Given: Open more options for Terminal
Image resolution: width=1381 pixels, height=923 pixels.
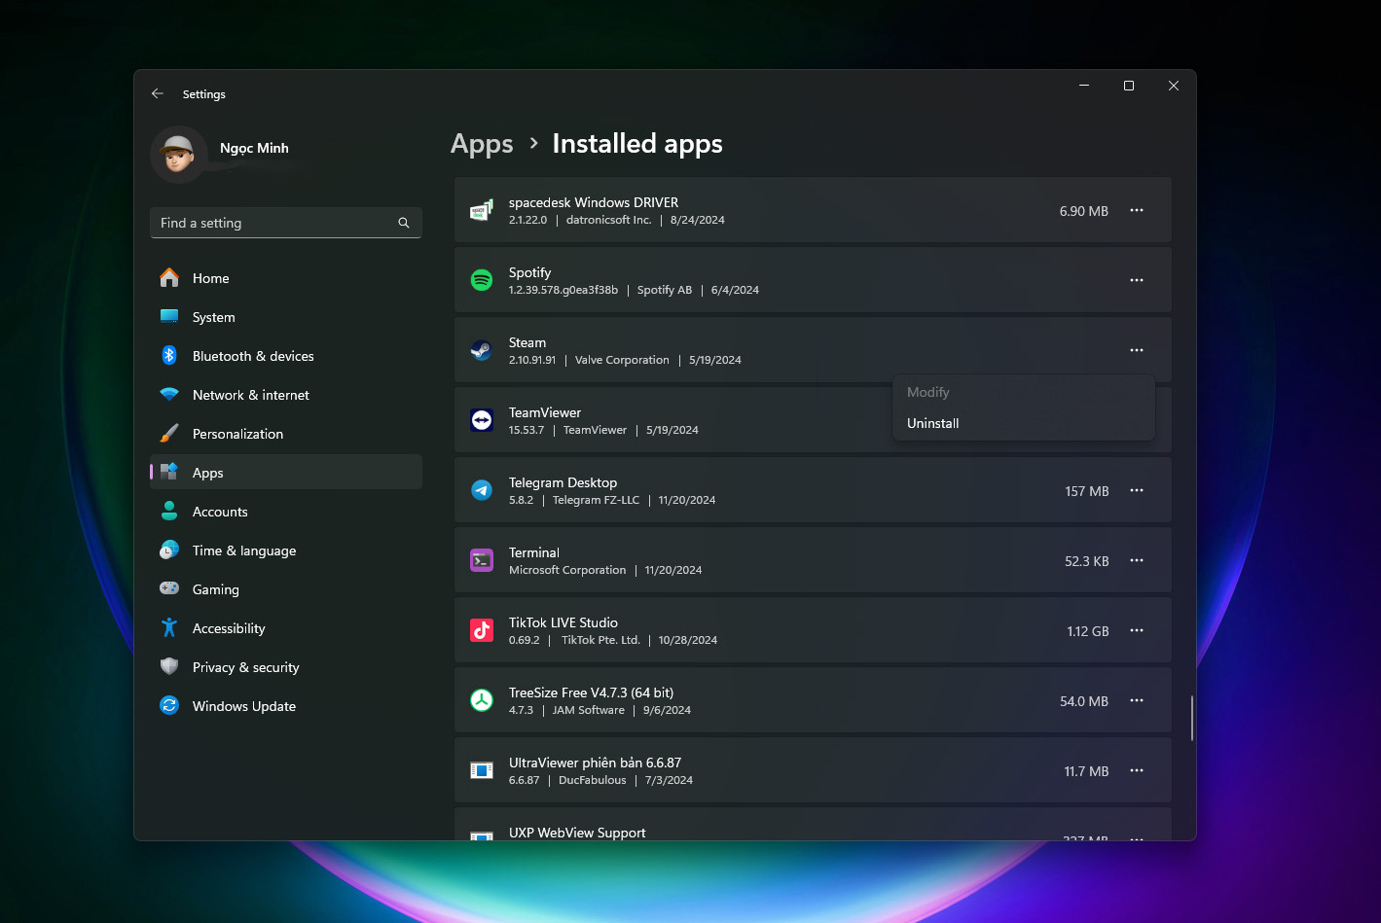Looking at the screenshot, I should [1137, 560].
